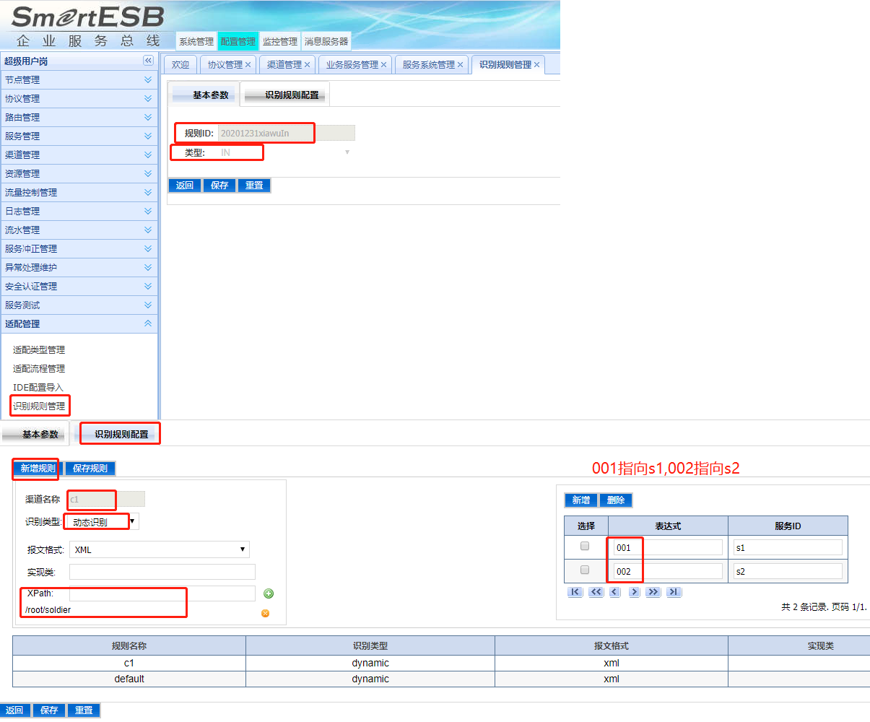The height and width of the screenshot is (722, 870).
Task: Collapse the left sidebar panel
Action: (148, 61)
